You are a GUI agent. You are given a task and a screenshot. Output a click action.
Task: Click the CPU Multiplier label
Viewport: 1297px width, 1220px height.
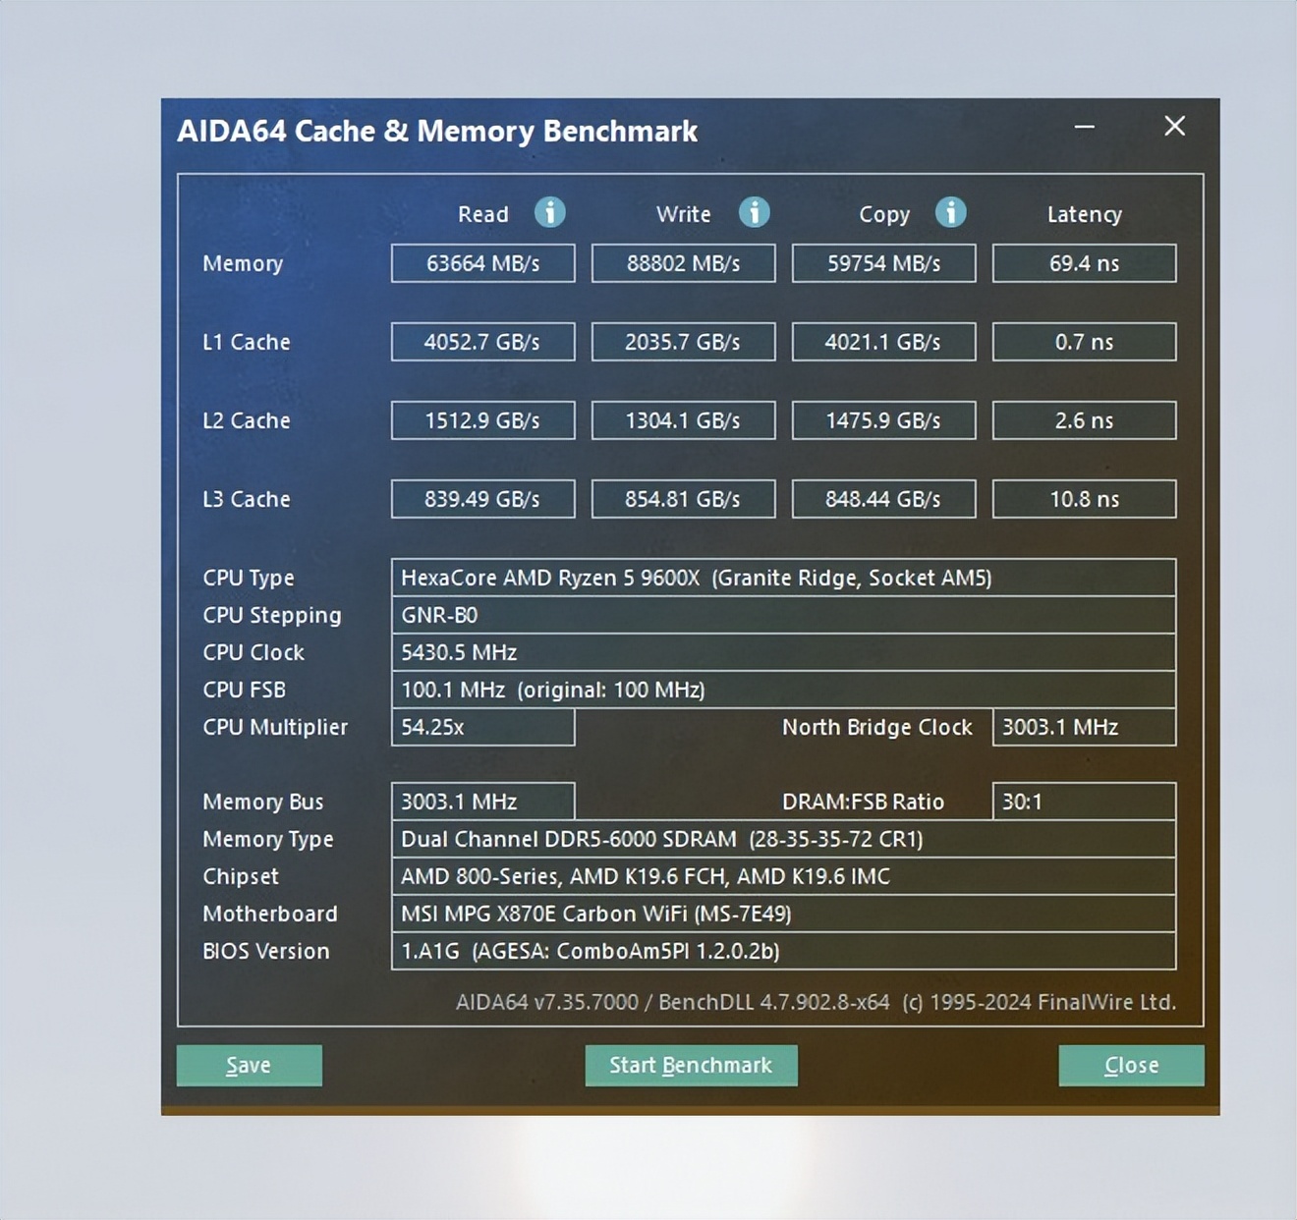coord(275,728)
